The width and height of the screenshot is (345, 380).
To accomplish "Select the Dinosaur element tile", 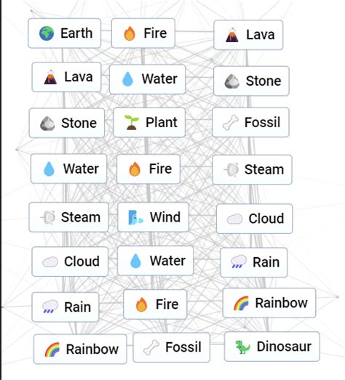I will [272, 347].
